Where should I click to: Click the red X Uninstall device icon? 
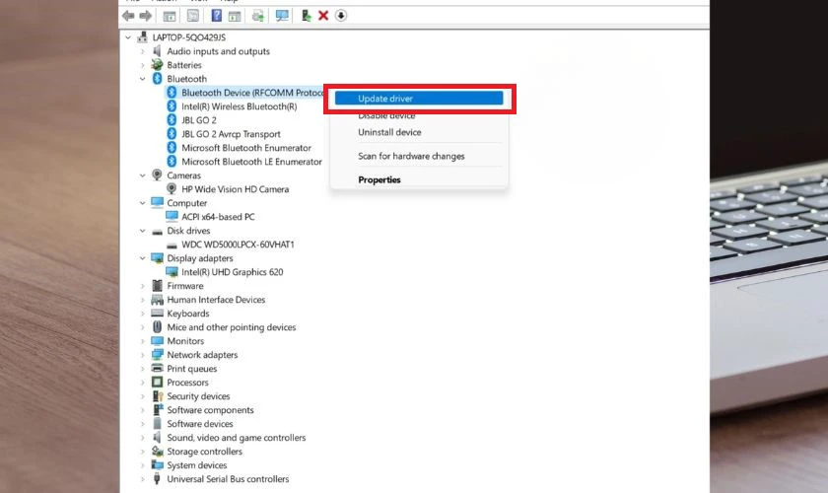click(x=323, y=16)
